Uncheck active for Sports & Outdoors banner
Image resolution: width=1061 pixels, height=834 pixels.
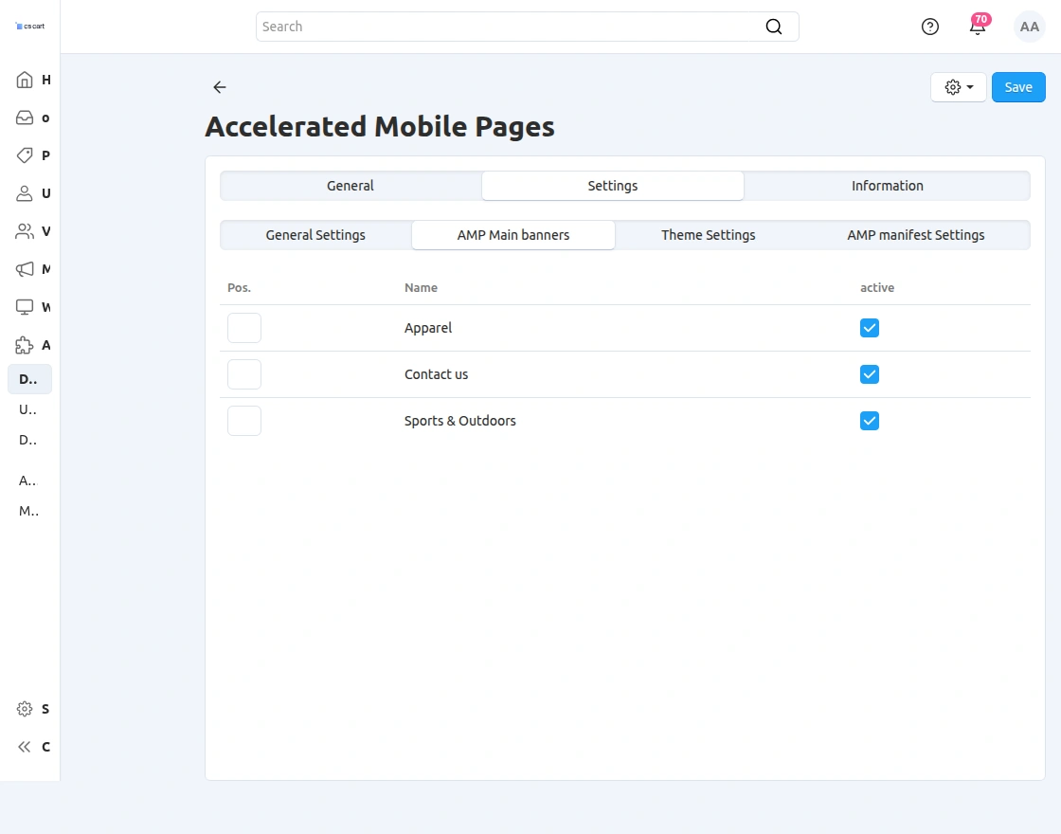870,421
